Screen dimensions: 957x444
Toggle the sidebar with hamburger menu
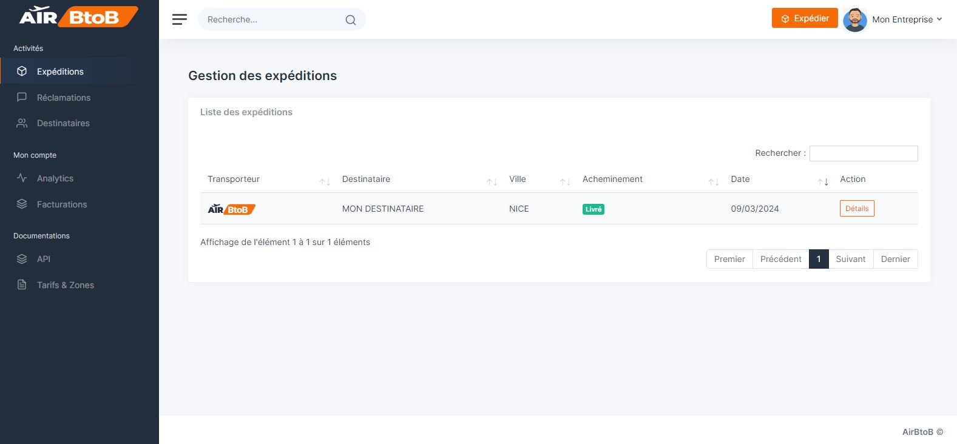click(x=180, y=19)
